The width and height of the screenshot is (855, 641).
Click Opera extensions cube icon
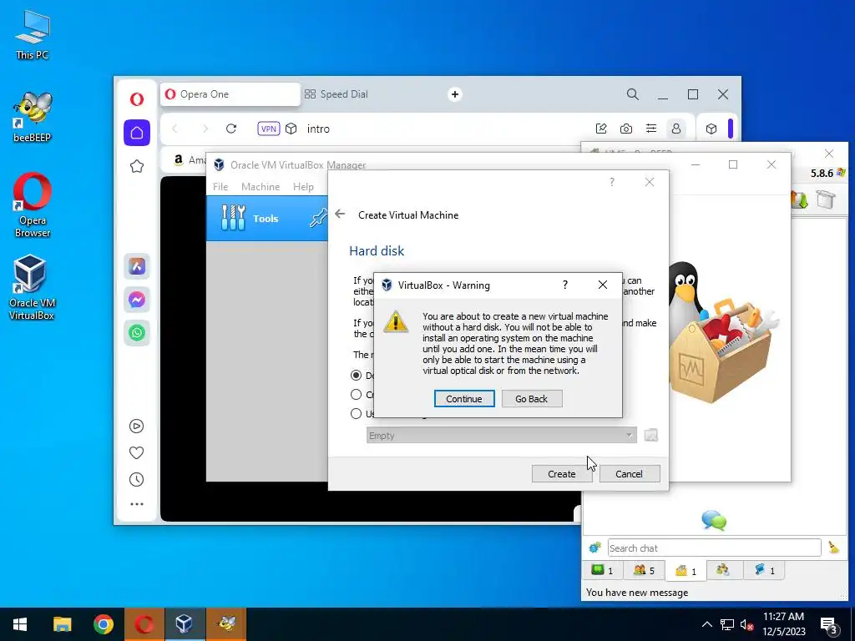711,129
